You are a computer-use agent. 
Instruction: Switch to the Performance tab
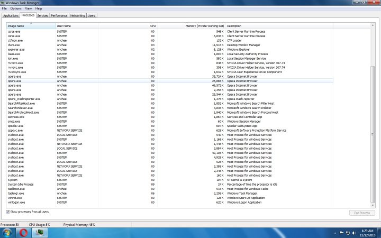[59, 15]
